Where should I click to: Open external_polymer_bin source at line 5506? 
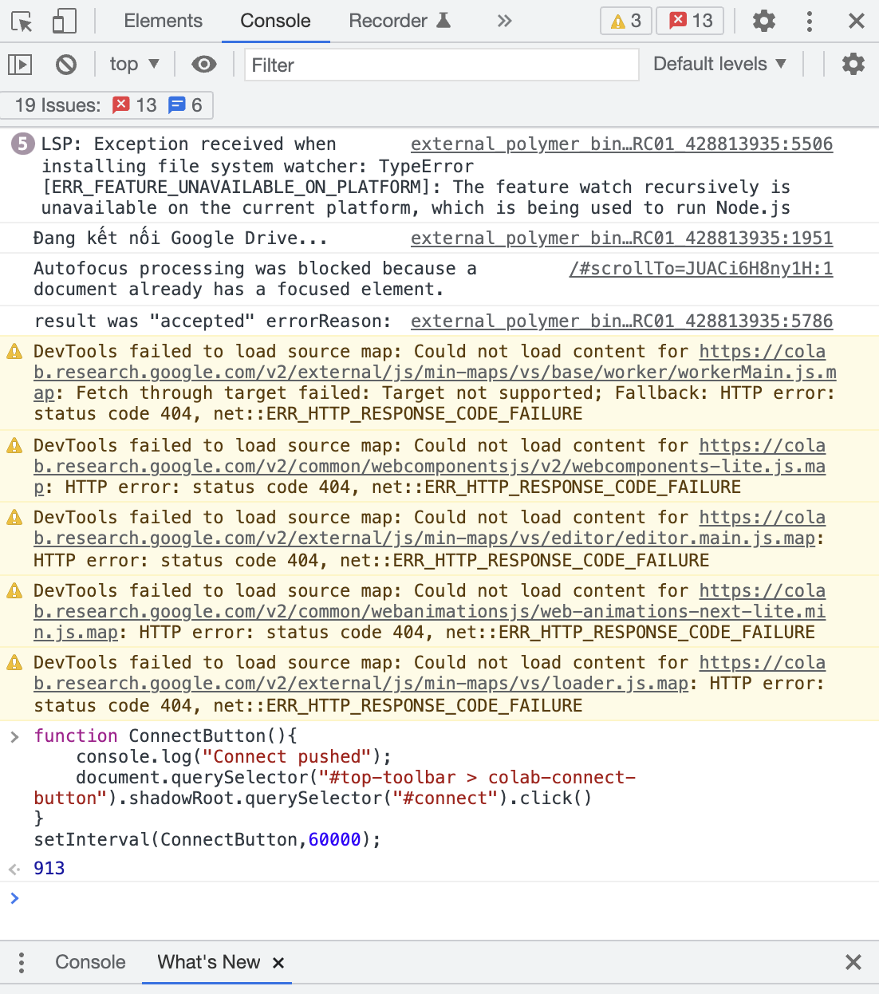pos(621,144)
